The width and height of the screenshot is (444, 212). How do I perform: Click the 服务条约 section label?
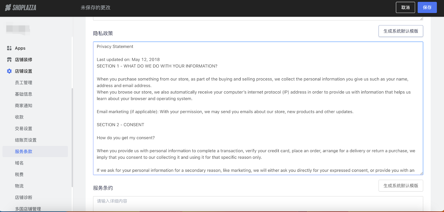[103, 188]
